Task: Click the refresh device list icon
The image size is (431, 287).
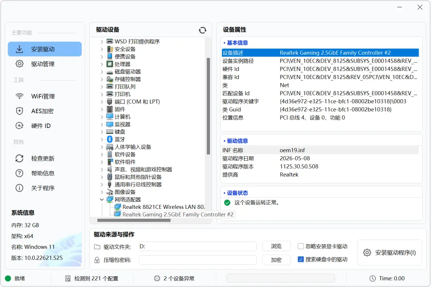Action: [x=202, y=30]
